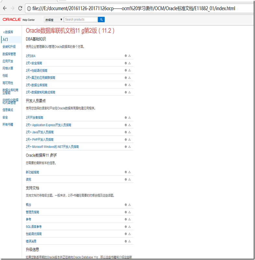The height and width of the screenshot is (260, 255).
Task: Open the 2天+数据复制和集成指南 link
Action: coord(41,93)
